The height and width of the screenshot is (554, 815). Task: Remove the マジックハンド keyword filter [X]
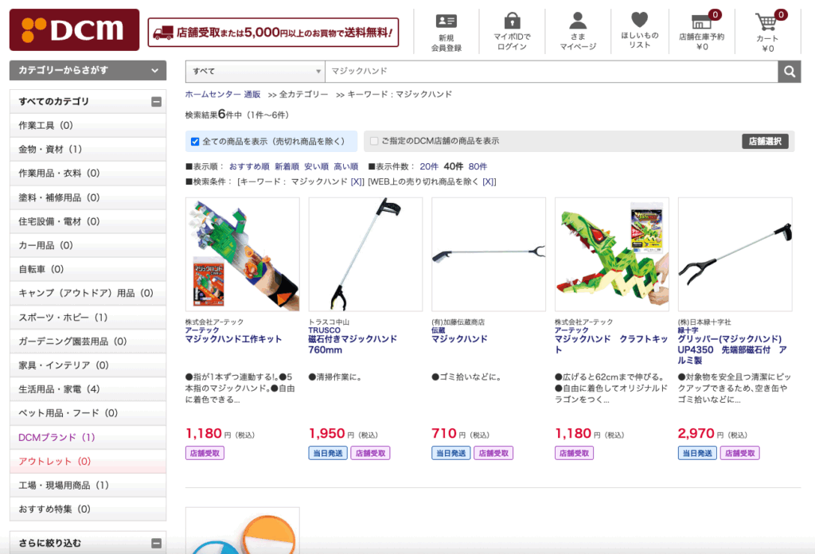(357, 181)
